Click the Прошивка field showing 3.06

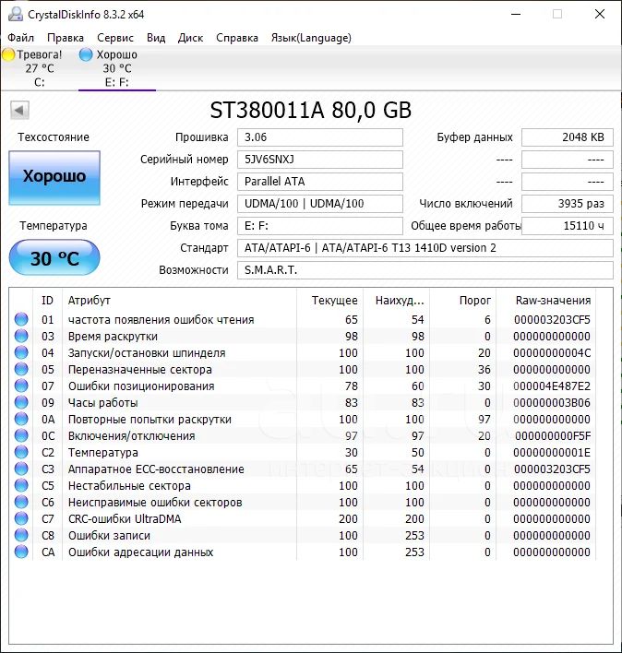pyautogui.click(x=320, y=137)
